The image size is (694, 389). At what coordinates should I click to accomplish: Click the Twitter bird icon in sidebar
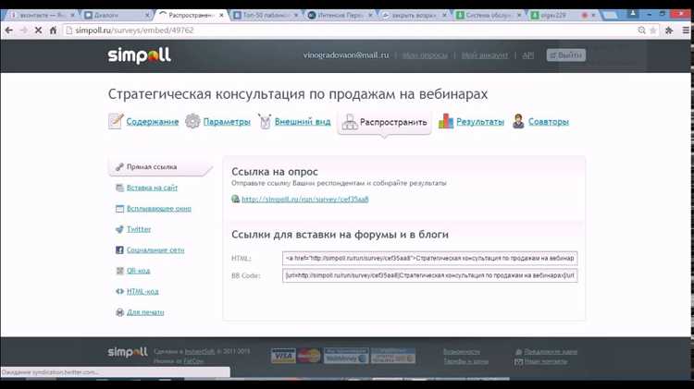pos(119,229)
